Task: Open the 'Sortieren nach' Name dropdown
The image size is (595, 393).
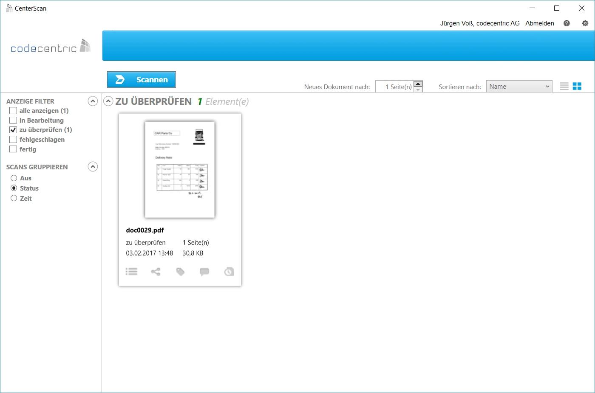Action: tap(519, 87)
